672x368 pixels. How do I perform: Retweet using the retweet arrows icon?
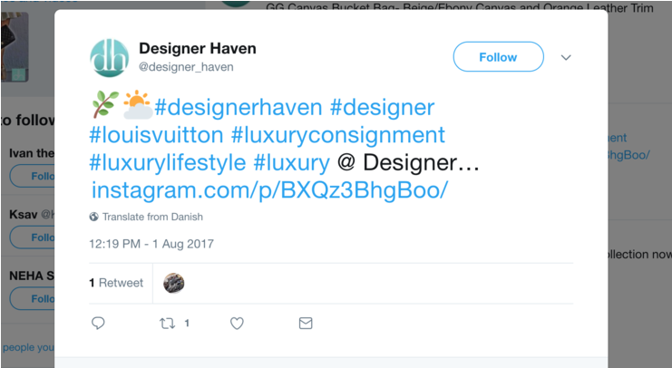point(167,324)
